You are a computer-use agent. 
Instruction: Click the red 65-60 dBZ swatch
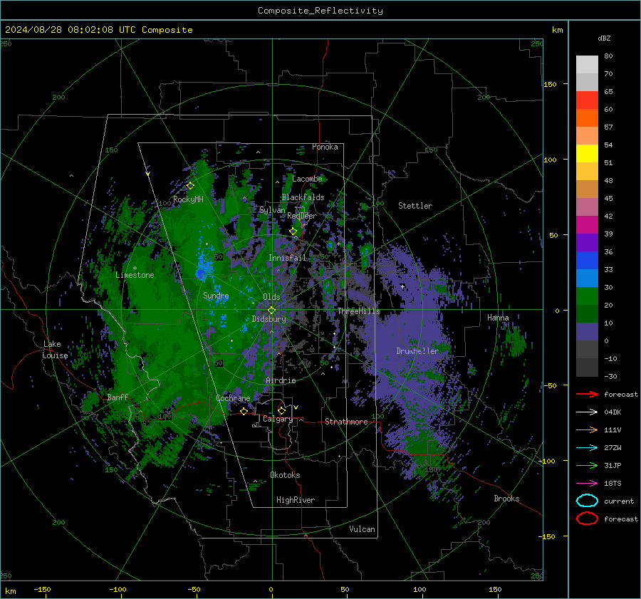(x=587, y=100)
